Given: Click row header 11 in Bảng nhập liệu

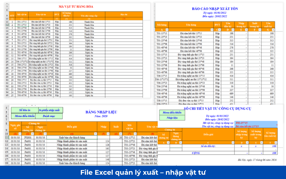Looking at the screenshot, I should tap(6, 137).
